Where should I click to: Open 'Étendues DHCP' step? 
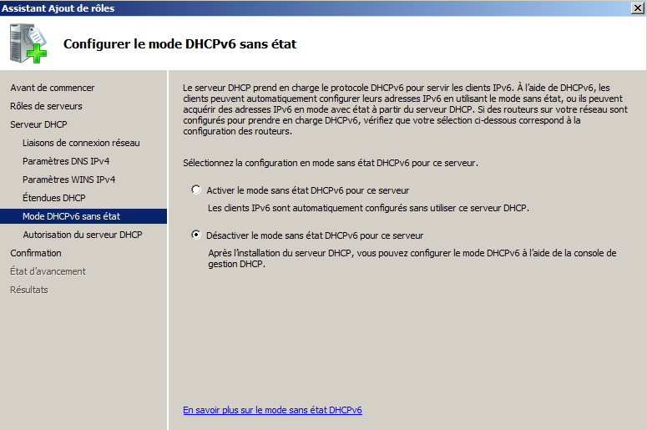pyautogui.click(x=54, y=198)
